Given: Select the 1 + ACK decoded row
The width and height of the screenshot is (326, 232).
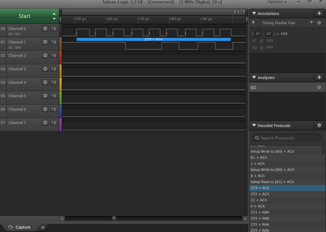Looking at the screenshot, I should pyautogui.click(x=287, y=164).
